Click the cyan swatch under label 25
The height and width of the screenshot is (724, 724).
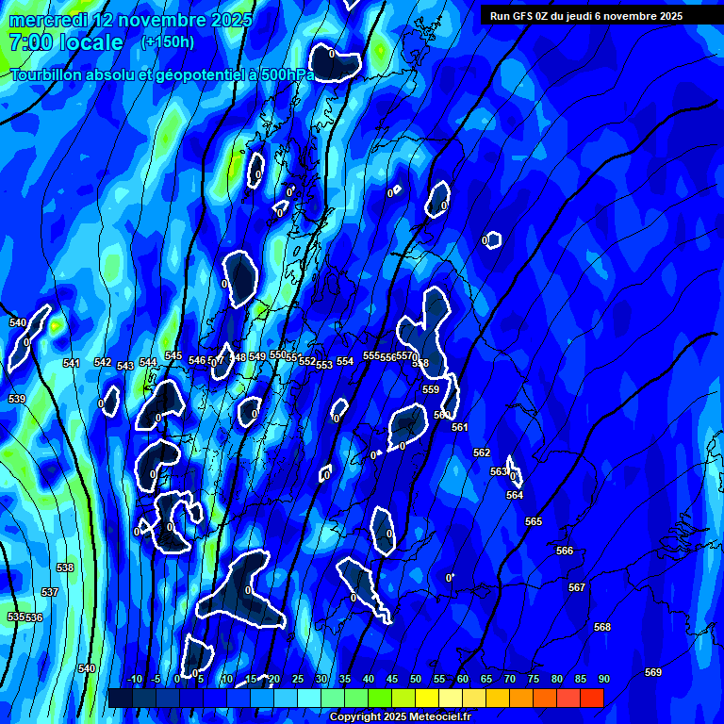[x=286, y=699]
